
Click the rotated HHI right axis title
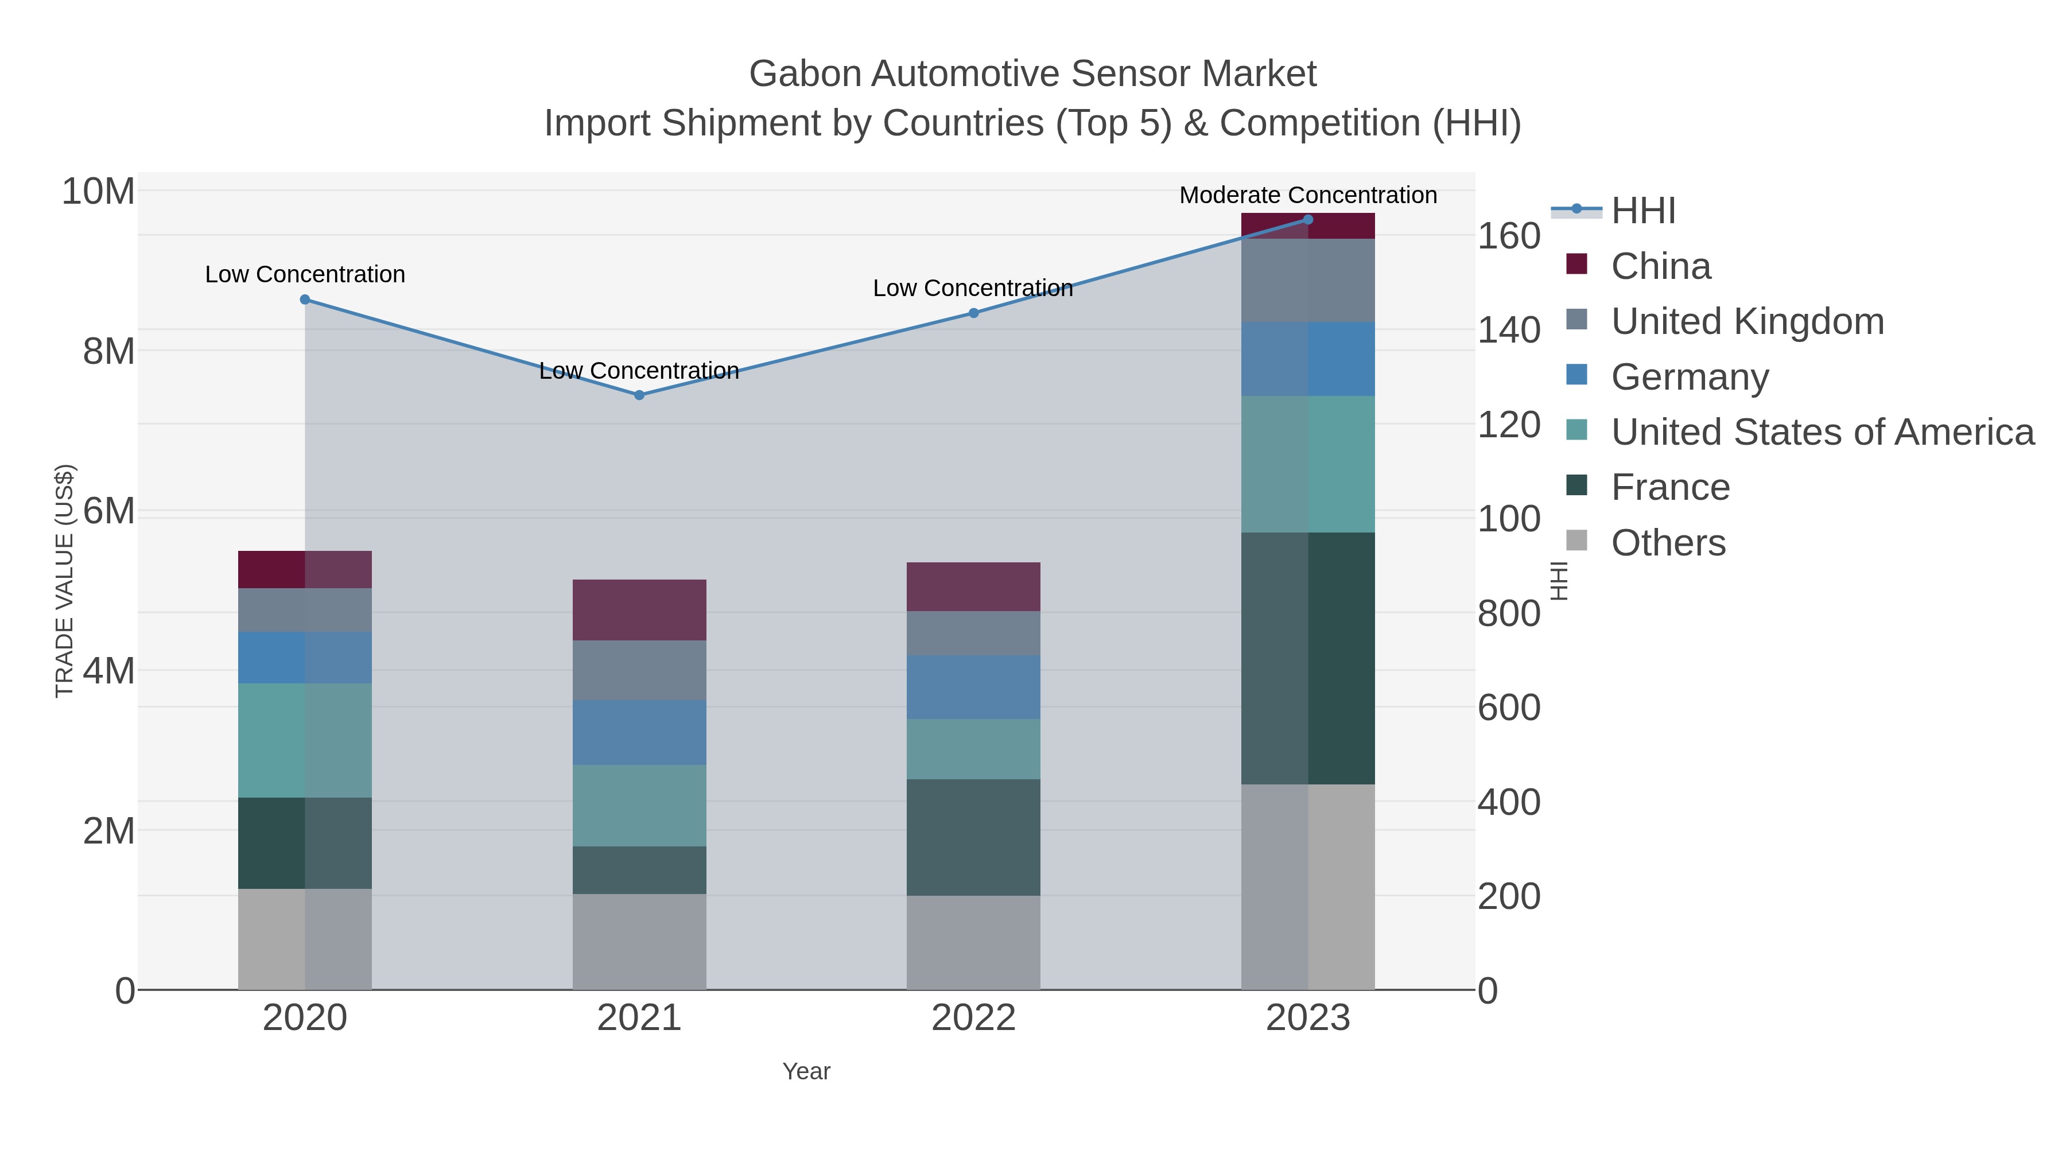point(1559,581)
